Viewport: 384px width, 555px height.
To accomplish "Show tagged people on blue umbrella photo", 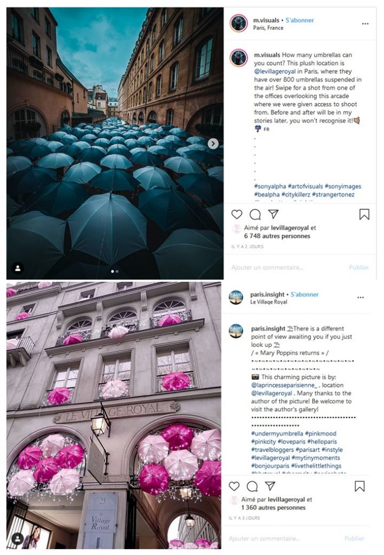I will coord(18,268).
